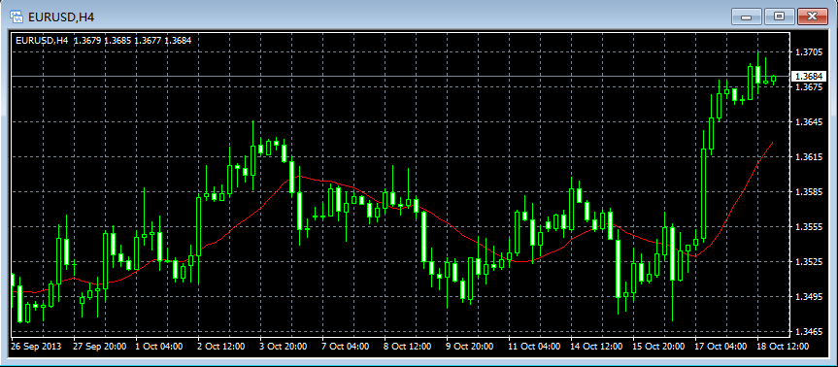Image resolution: width=838 pixels, height=367 pixels.
Task: Click the 11 Oct 04:00 time label
Action: tap(535, 347)
